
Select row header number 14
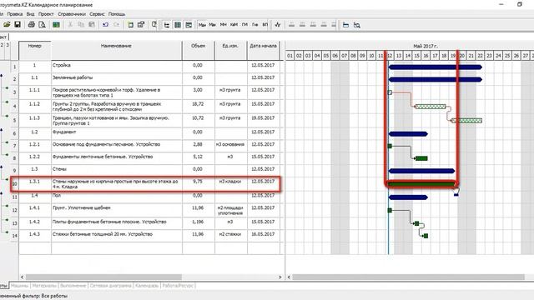[14, 235]
